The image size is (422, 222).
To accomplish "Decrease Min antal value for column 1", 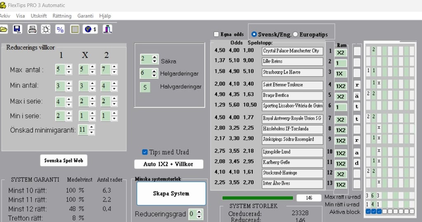I will click(69, 88).
